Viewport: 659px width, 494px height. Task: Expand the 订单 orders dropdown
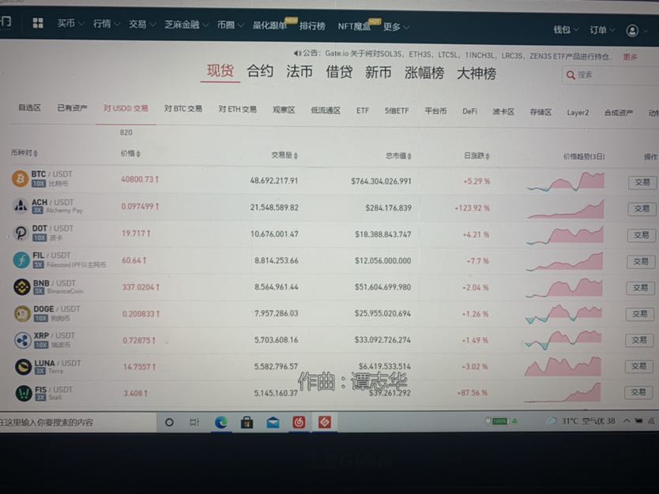[x=602, y=30]
